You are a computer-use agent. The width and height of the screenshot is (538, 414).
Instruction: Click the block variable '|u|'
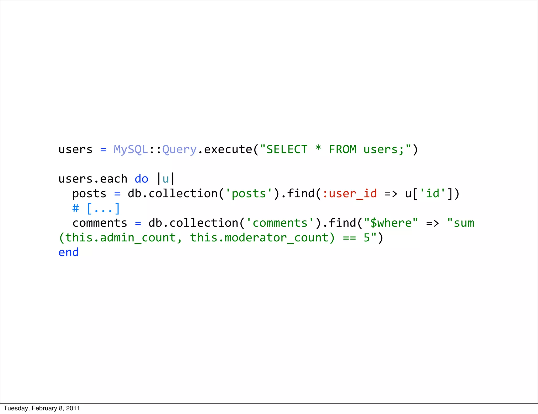(x=166, y=179)
